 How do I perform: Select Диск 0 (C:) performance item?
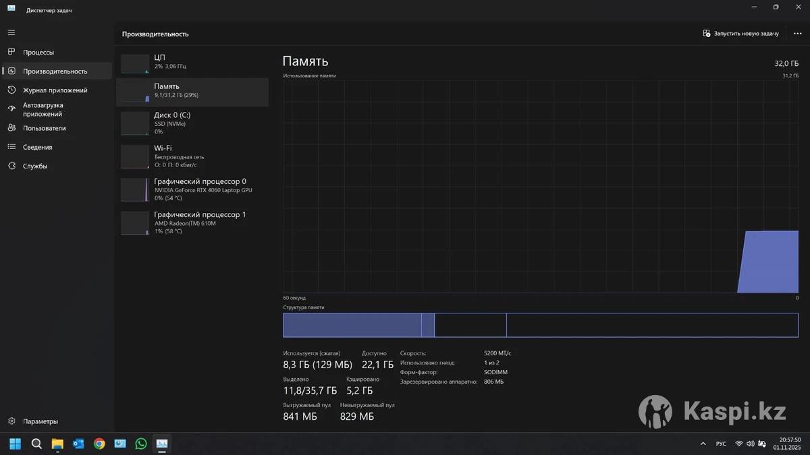coord(192,123)
